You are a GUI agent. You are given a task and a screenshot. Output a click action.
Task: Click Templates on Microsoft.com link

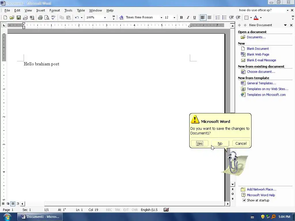pyautogui.click(x=266, y=95)
